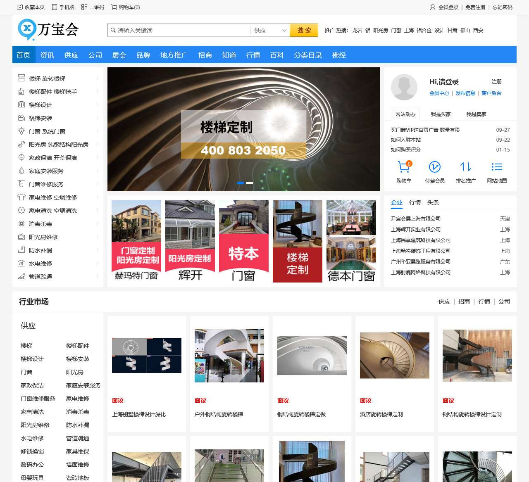The width and height of the screenshot is (529, 482).
Task: Open the 会员登录 link
Action: coord(448,7)
